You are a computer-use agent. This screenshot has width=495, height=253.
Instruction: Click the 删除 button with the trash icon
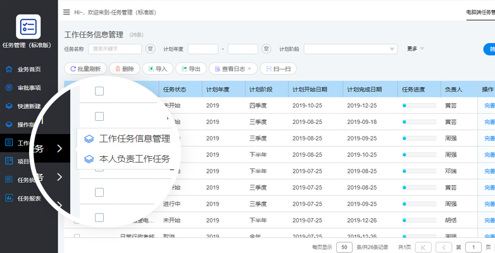[x=124, y=69]
